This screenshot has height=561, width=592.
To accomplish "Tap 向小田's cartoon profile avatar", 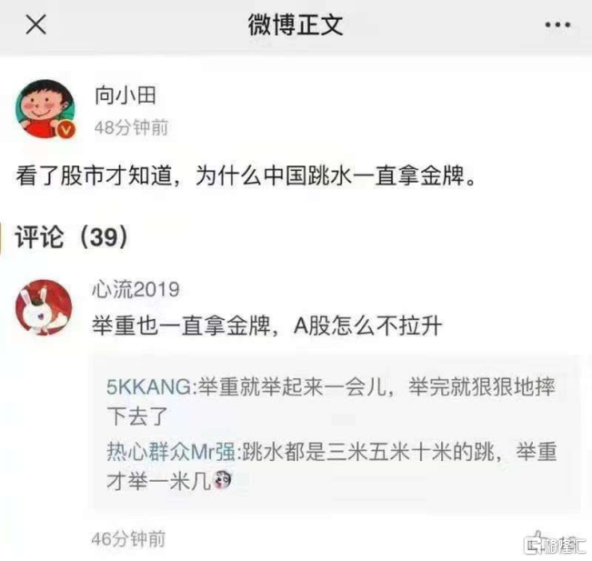I will [45, 109].
